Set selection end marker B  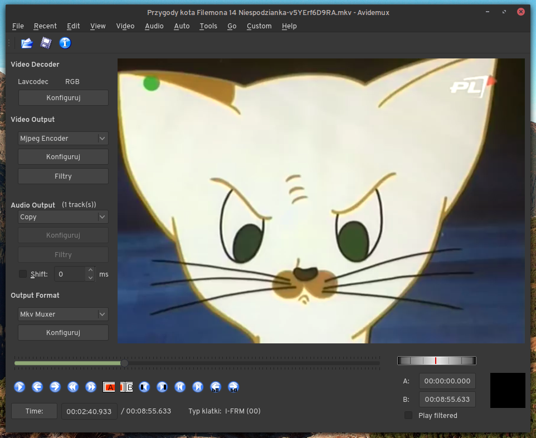(126, 387)
